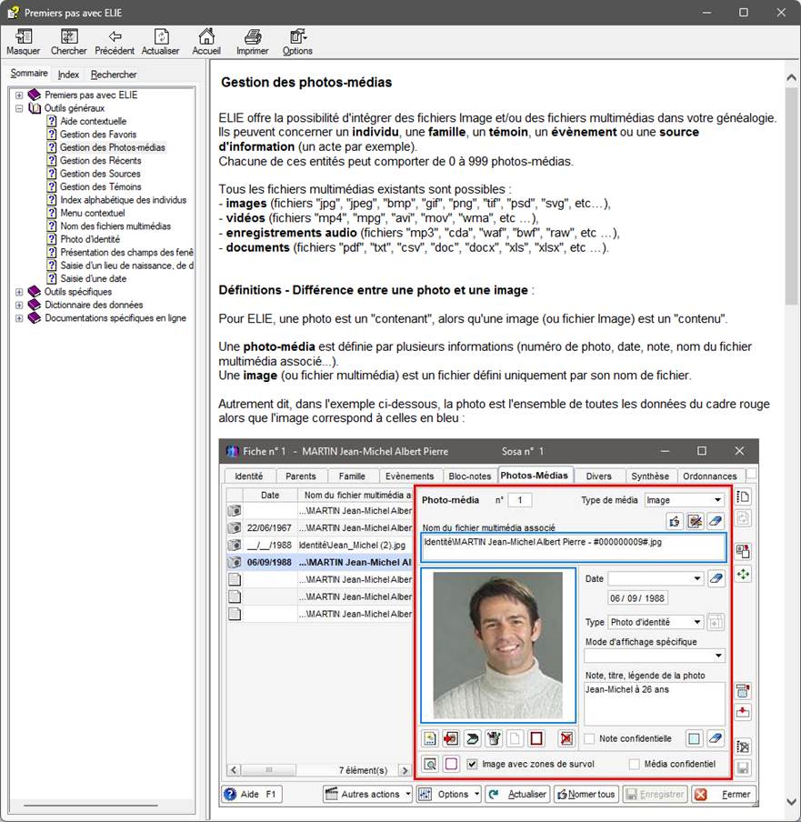The image size is (801, 822).
Task: Click the identity photo thumbnail of Jean-Michel
Action: 497,645
